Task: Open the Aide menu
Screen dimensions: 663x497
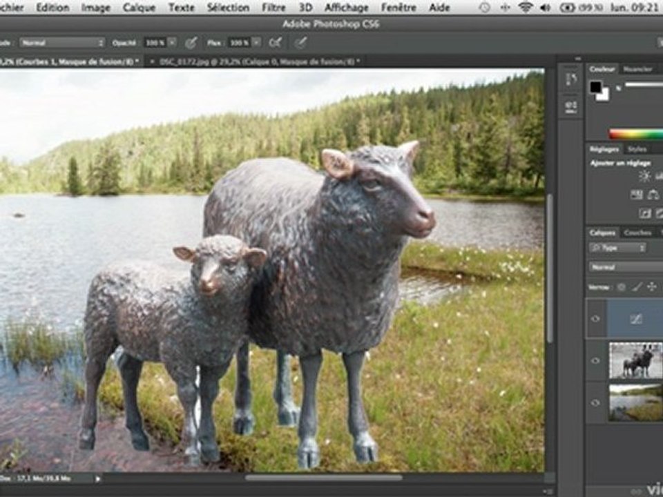Action: pyautogui.click(x=439, y=8)
